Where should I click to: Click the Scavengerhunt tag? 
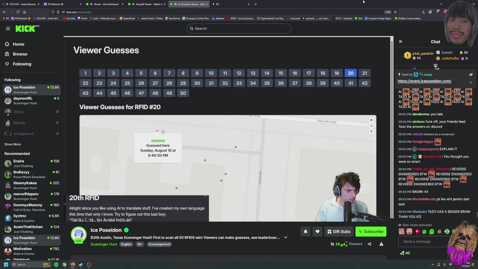(159, 244)
